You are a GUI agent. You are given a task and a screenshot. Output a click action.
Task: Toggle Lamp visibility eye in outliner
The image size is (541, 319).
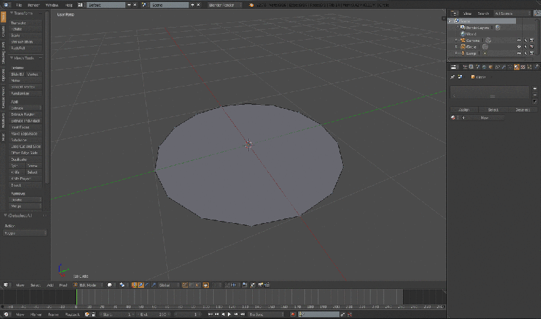point(519,53)
